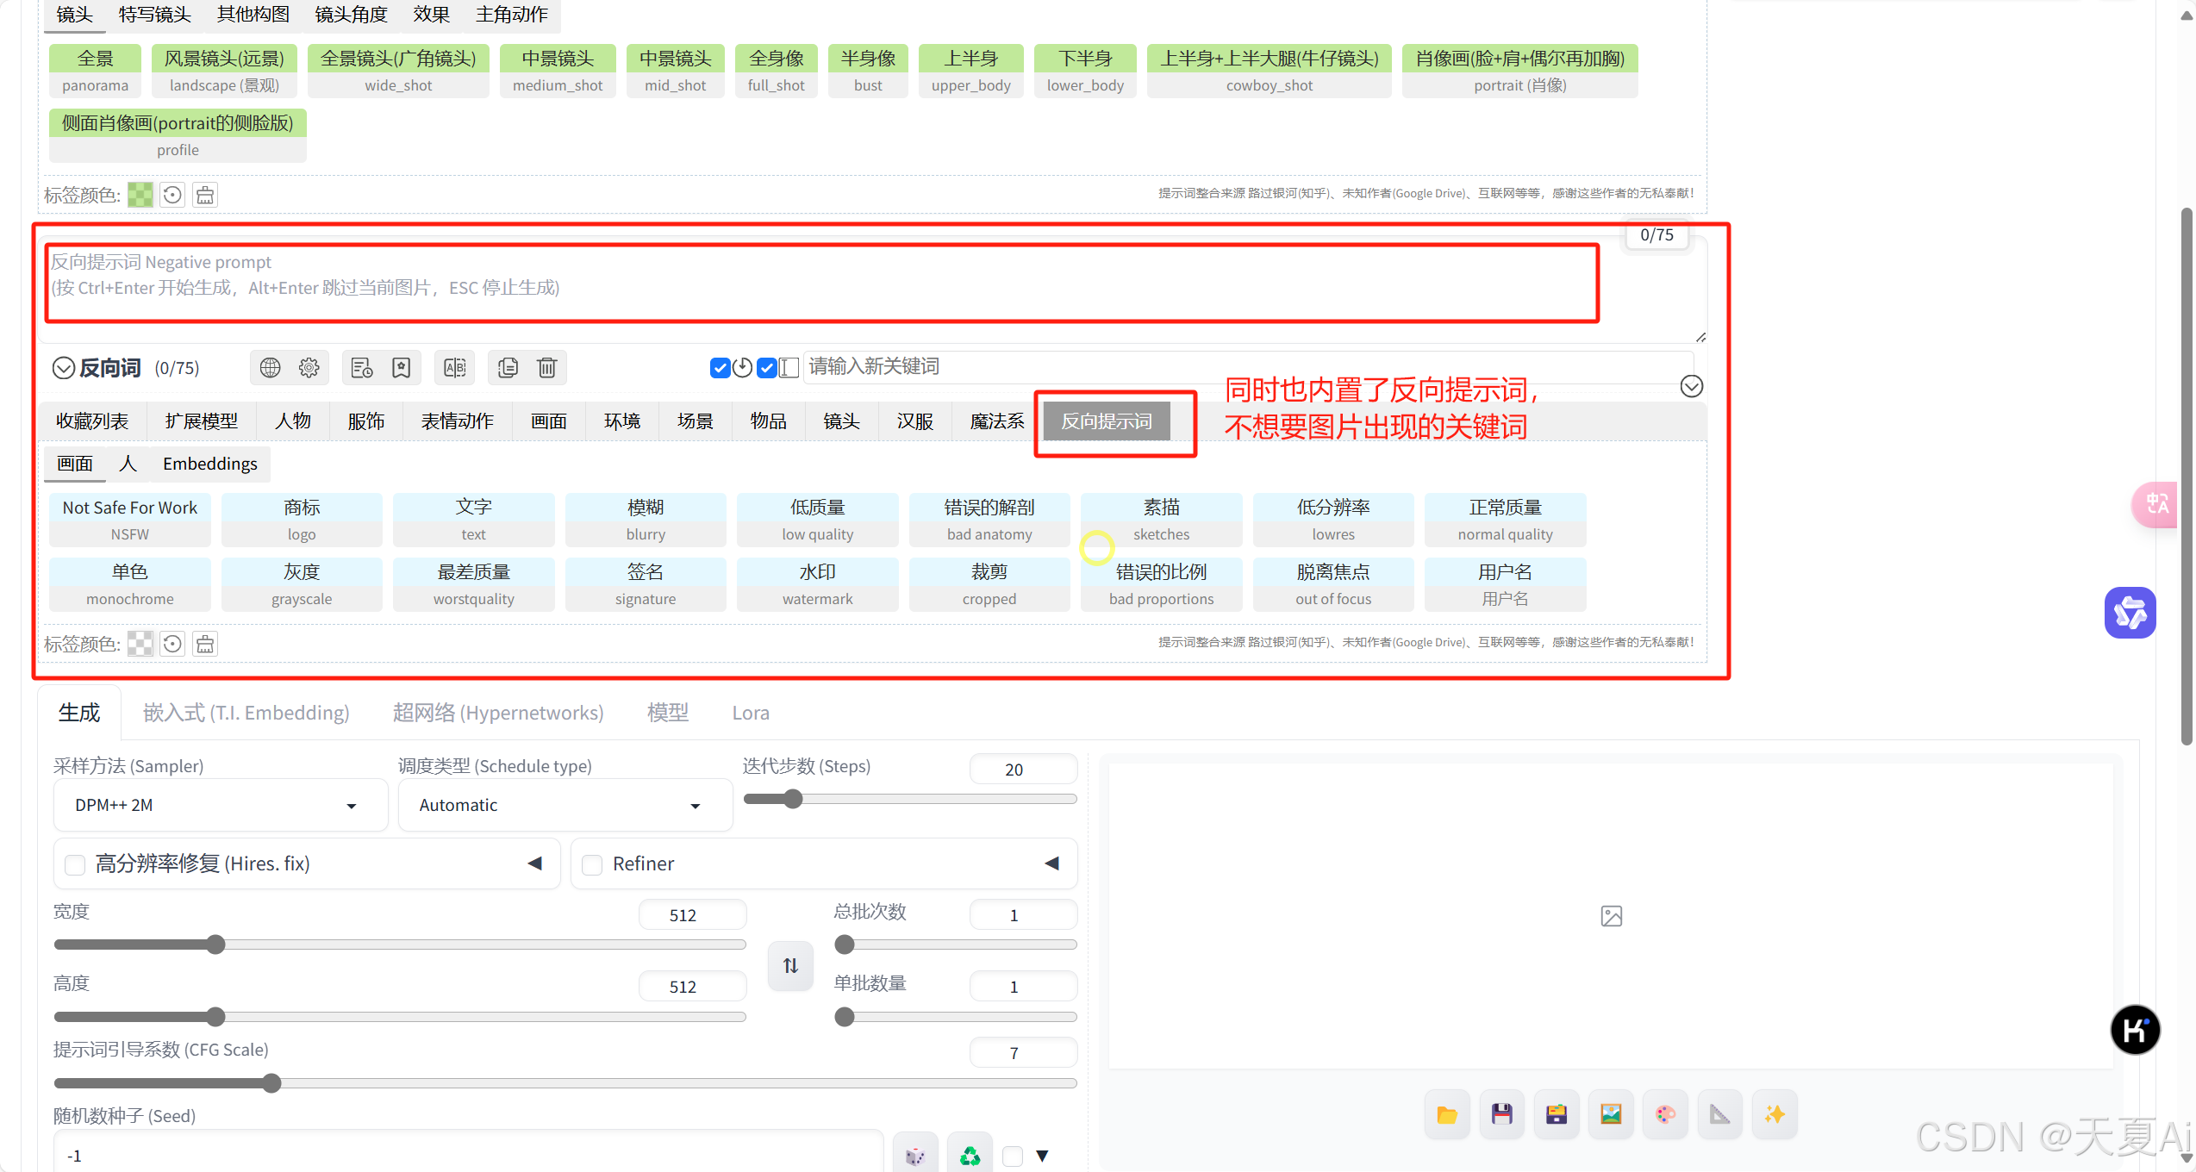This screenshot has height=1172, width=2196.
Task: Click the floppy disk save icon under preview
Action: pos(1501,1114)
